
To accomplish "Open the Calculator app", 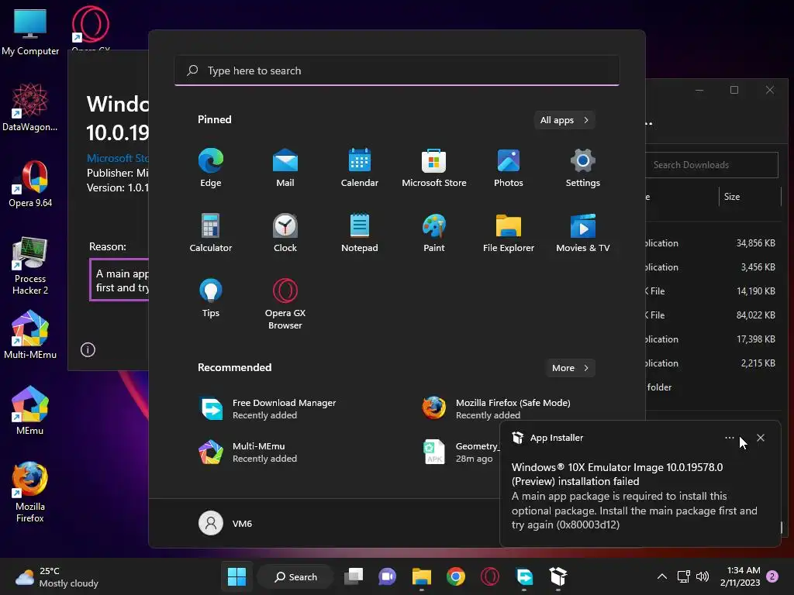I will (x=211, y=232).
